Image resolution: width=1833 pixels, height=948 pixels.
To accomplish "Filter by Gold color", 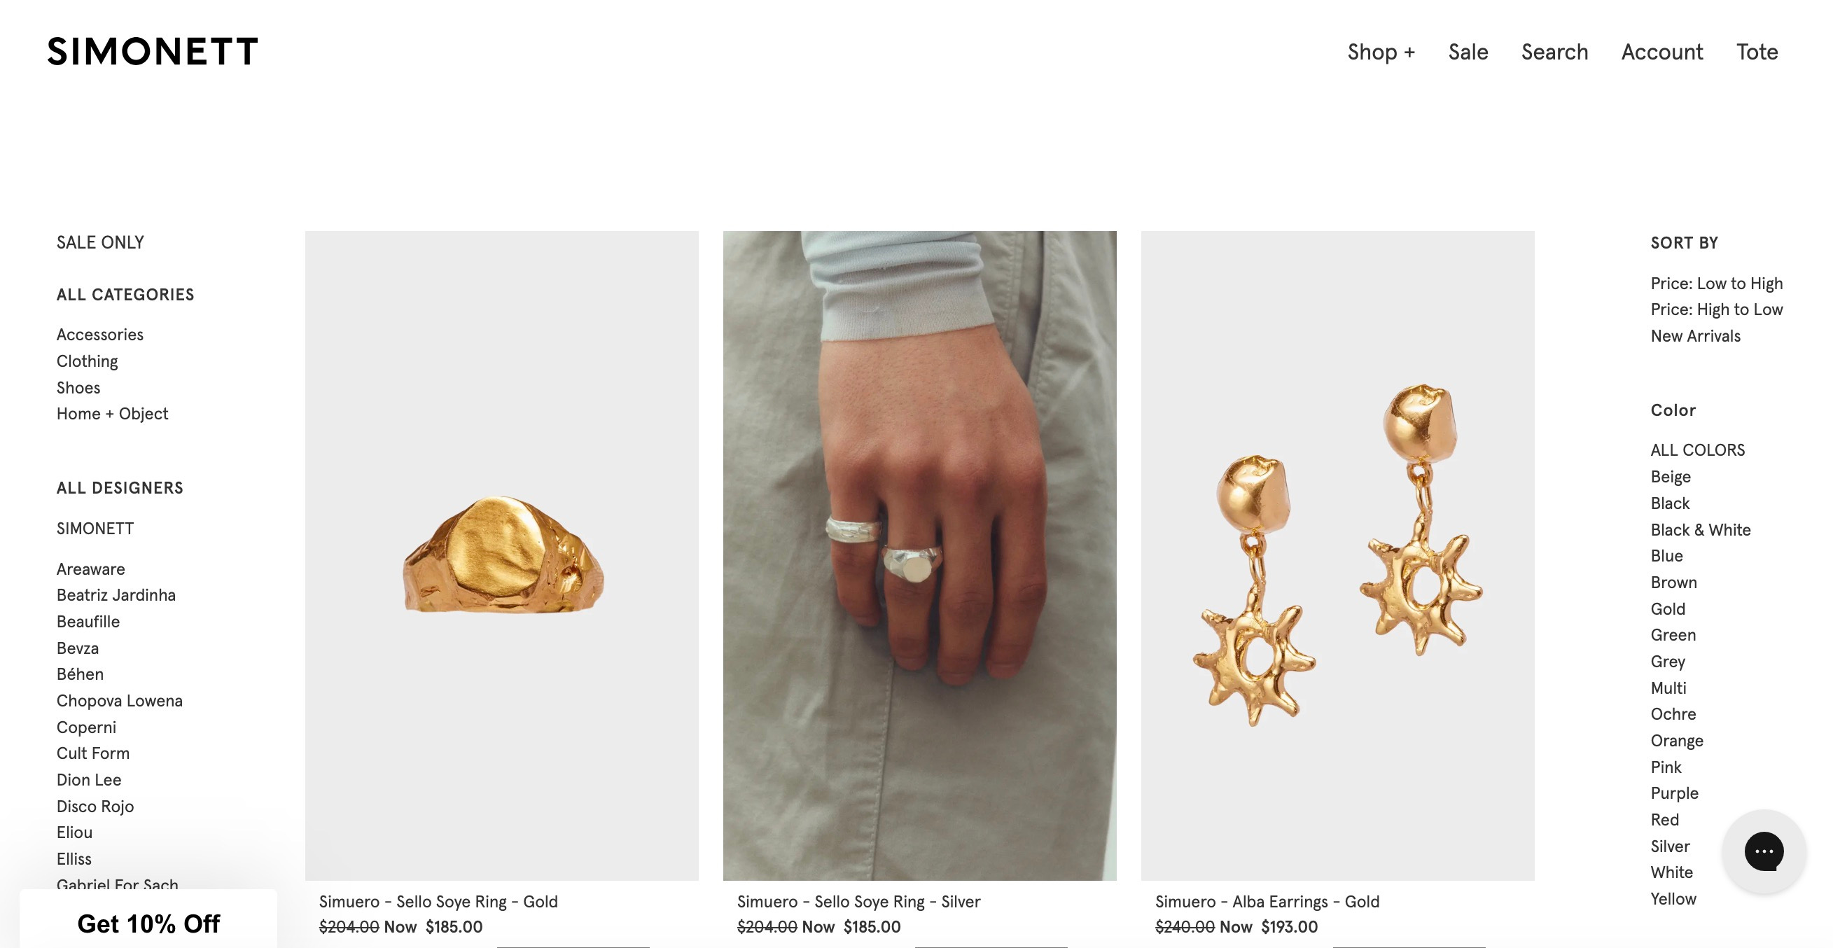I will [x=1667, y=608].
